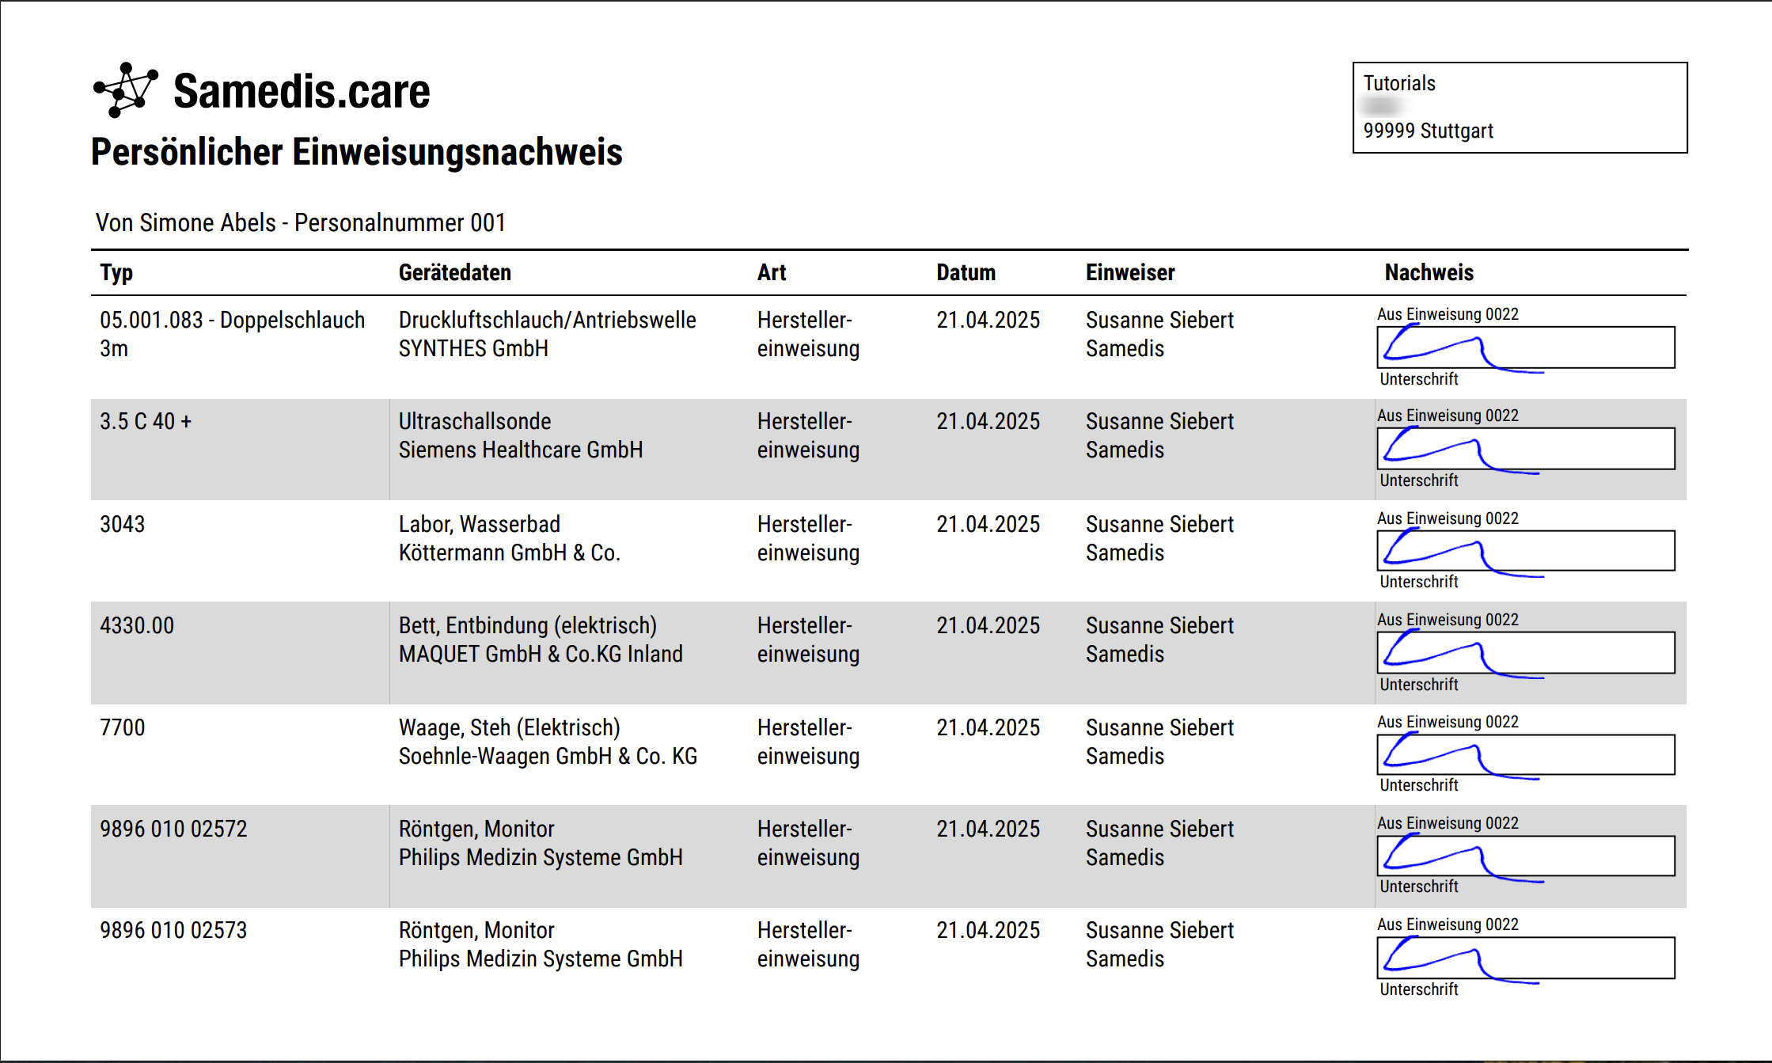Click the Typ column header
The width and height of the screenshot is (1772, 1063).
coord(116,273)
